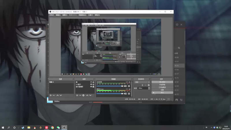Move the selected scene down
Viewport: 231px width, 130px height.
61,95
